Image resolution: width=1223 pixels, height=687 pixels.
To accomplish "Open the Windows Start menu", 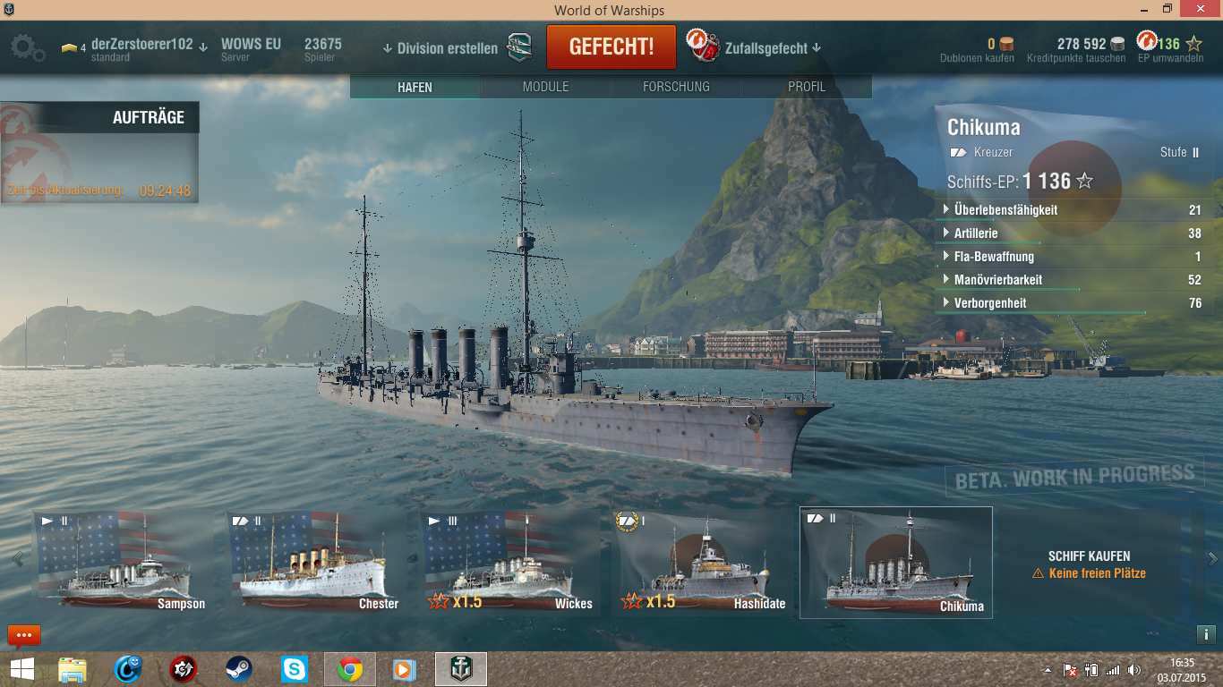I will click(x=21, y=668).
